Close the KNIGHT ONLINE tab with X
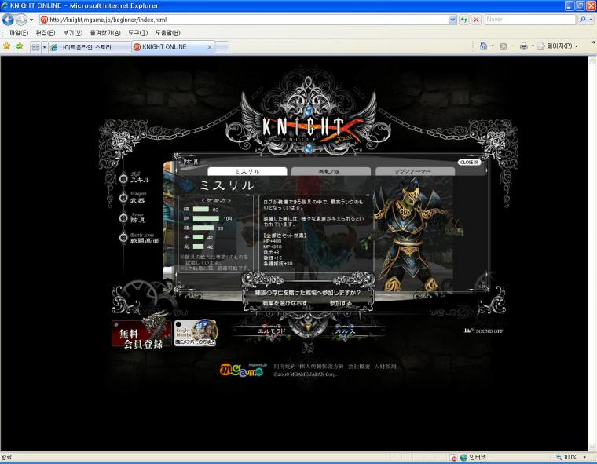Viewport: 597px width, 464px height. pyautogui.click(x=209, y=47)
